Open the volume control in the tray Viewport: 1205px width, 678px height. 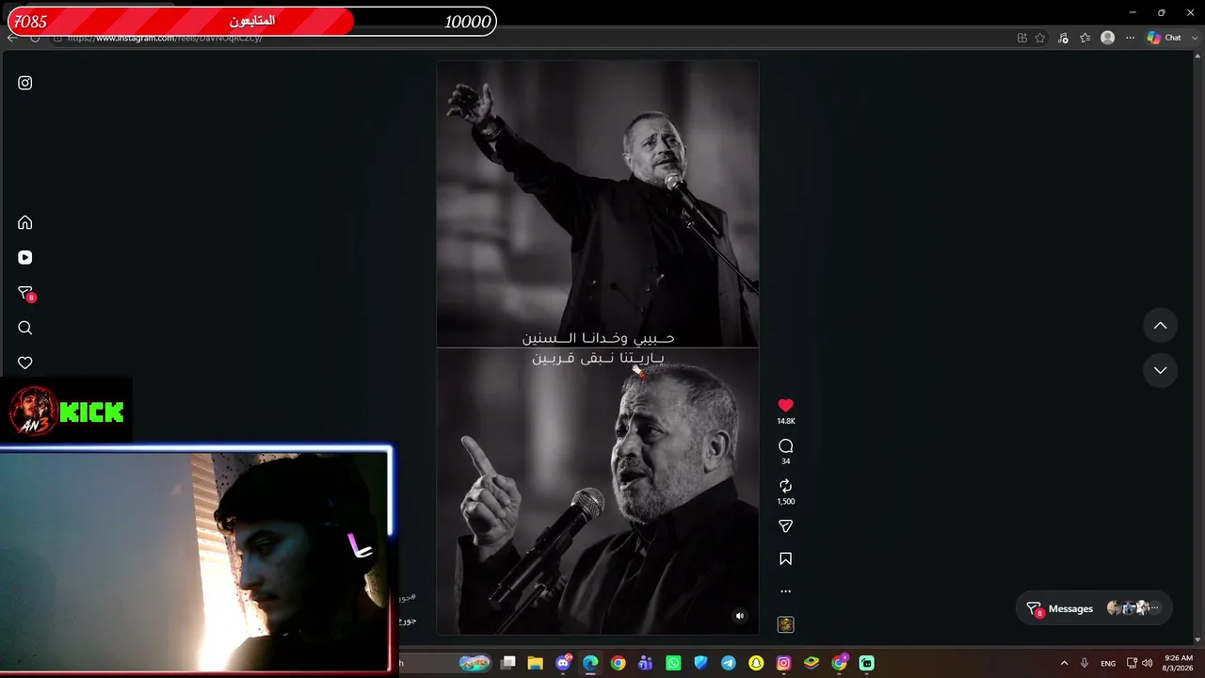(1147, 663)
